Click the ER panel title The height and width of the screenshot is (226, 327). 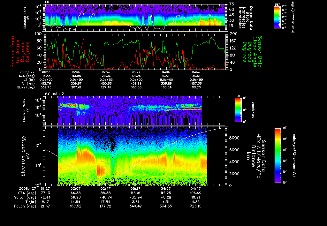click(47, 2)
